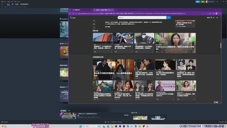Screen dimensions: 227x128
Task: Open Task View from taskbar
Action: (x=104, y=126)
